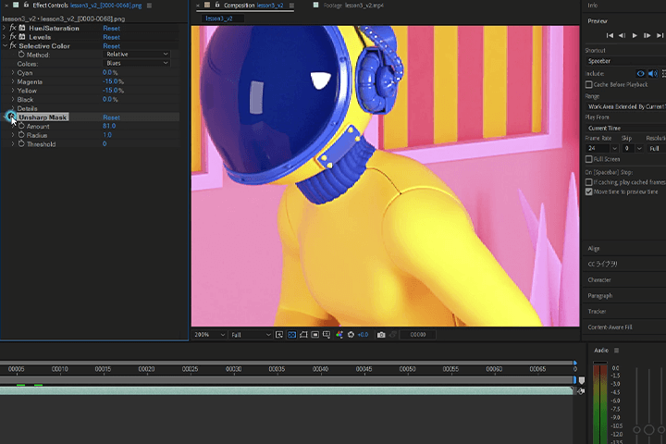Expand the Black property
This screenshot has height=444, width=666.
click(x=13, y=99)
